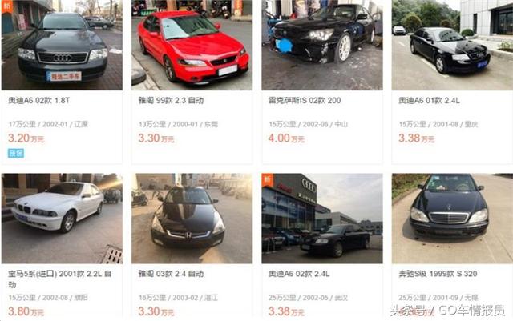Image resolution: width=513 pixels, height=321 pixels.
Task: Click the 宝马5系(进口) 2001款 title link
Action: tap(60, 279)
